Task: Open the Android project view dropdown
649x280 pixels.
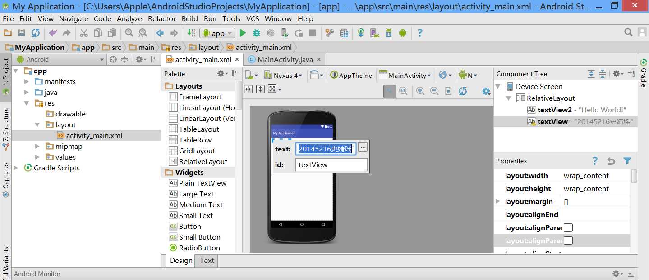Action: pyautogui.click(x=60, y=59)
